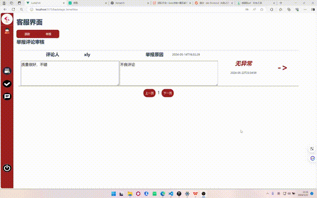Click the Copilot circular icon on right edge

click(313, 158)
